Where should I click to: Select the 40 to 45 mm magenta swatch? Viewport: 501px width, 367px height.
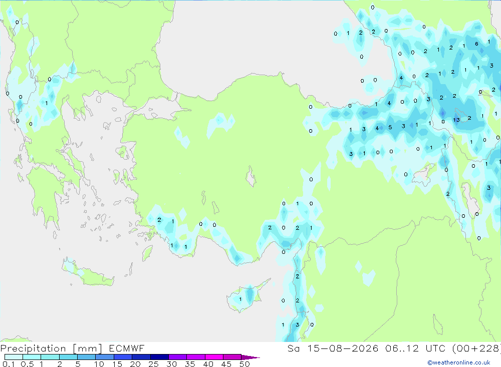coord(214,357)
